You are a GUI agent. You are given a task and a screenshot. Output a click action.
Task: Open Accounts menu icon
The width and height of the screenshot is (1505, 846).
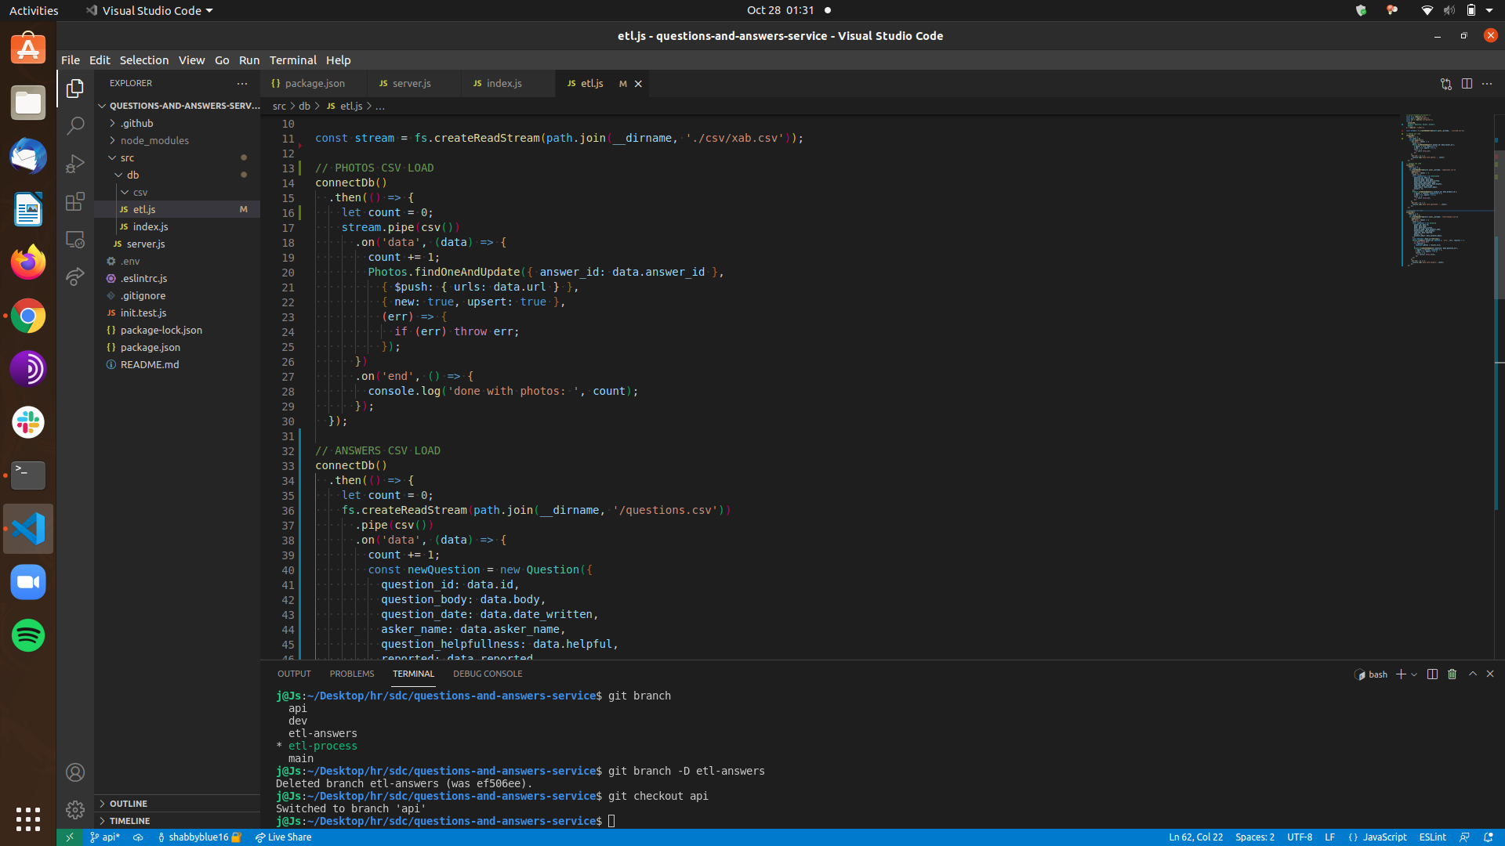[x=75, y=772]
